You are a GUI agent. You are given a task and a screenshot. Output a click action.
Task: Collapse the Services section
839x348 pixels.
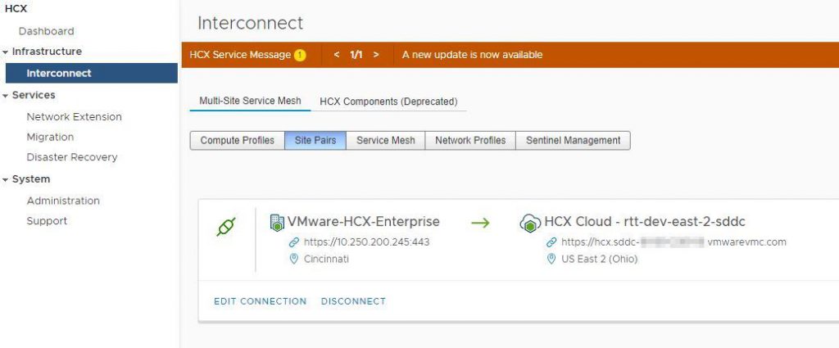point(6,95)
